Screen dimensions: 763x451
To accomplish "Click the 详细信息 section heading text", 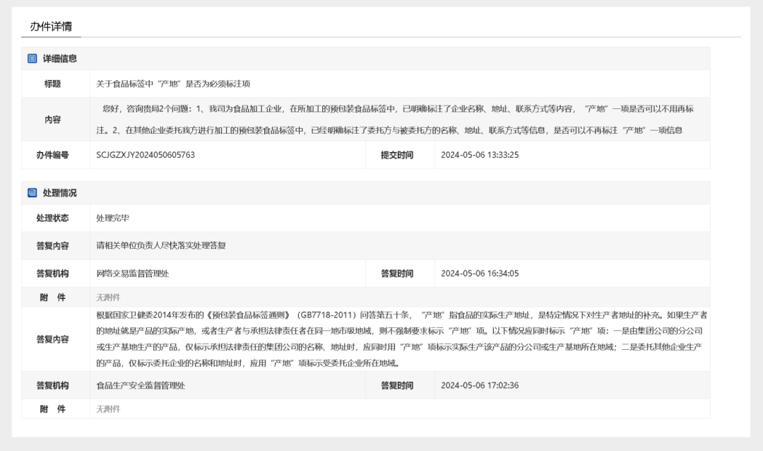I will pos(60,59).
